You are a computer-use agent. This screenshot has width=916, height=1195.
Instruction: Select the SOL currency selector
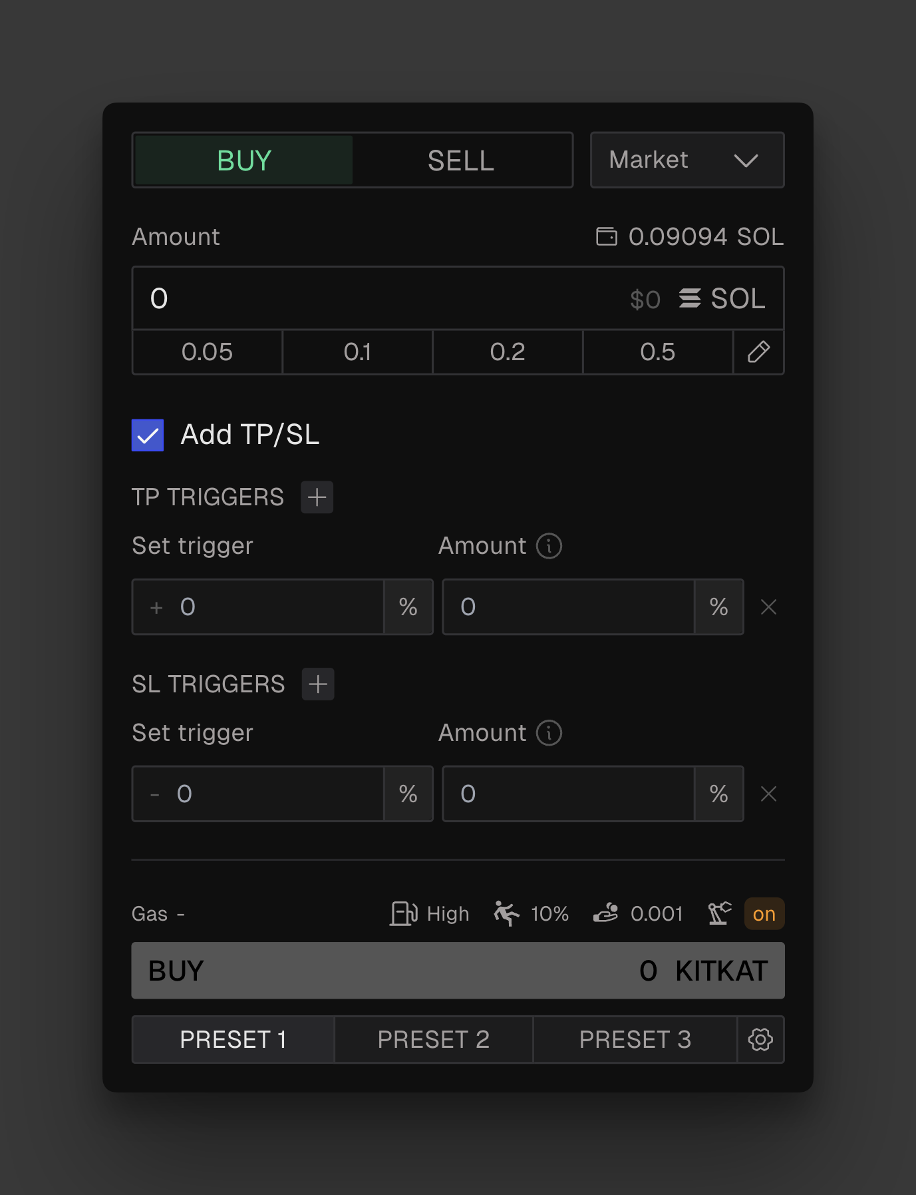pyautogui.click(x=722, y=299)
